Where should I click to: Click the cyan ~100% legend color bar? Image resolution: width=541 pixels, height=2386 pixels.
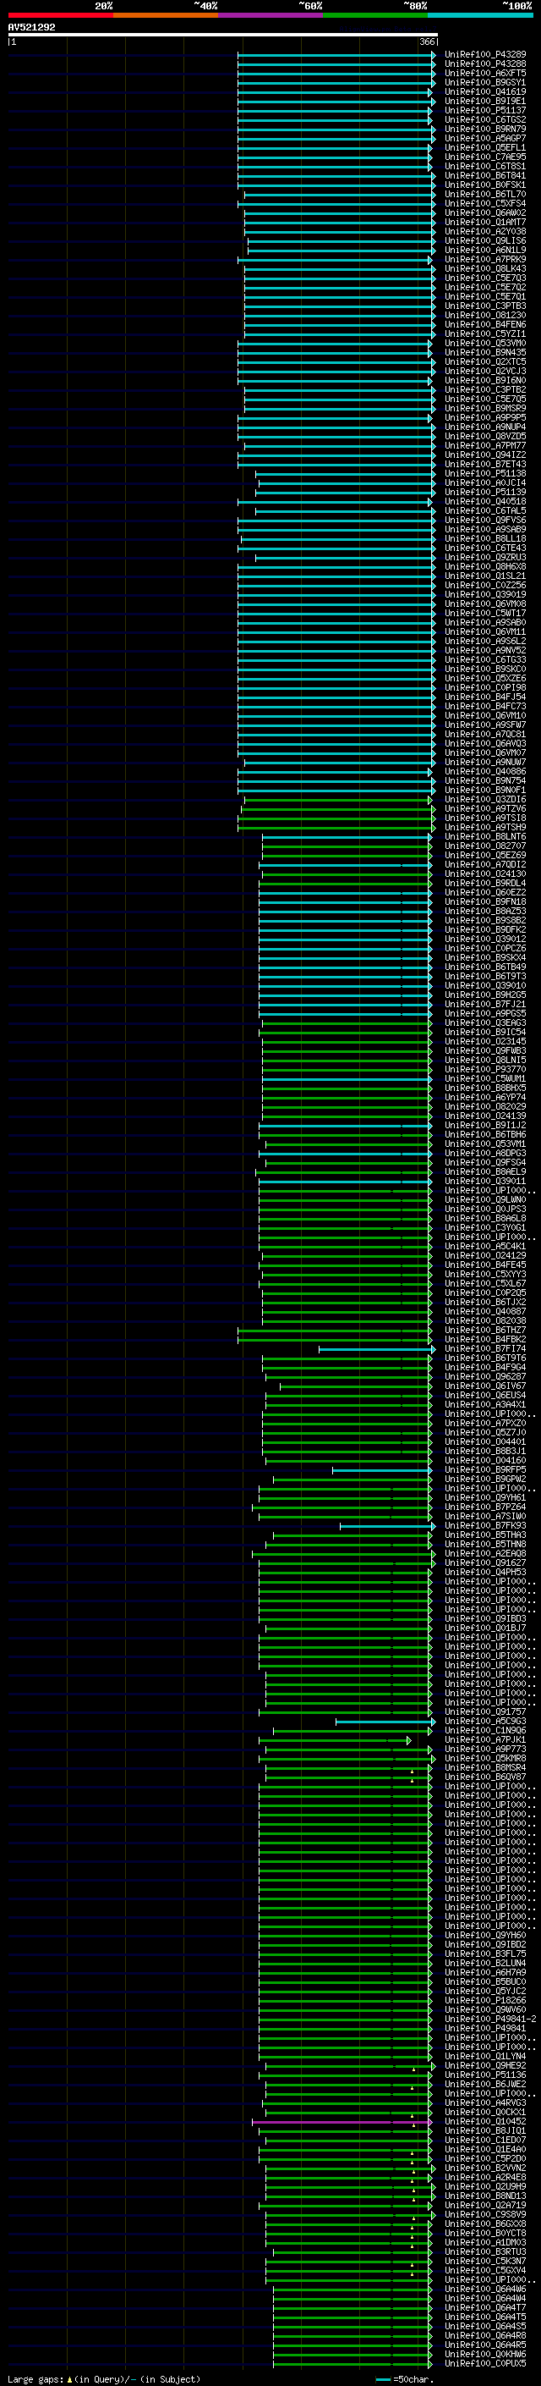[x=481, y=15]
